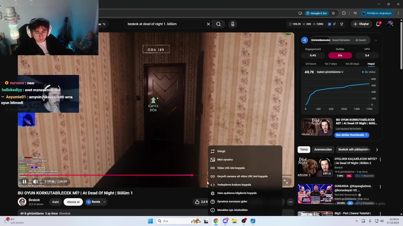Click the Katıl join button

55,202
